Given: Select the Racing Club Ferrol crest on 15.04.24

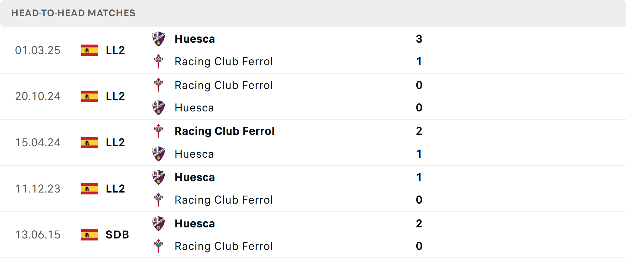Looking at the screenshot, I should pos(159,131).
